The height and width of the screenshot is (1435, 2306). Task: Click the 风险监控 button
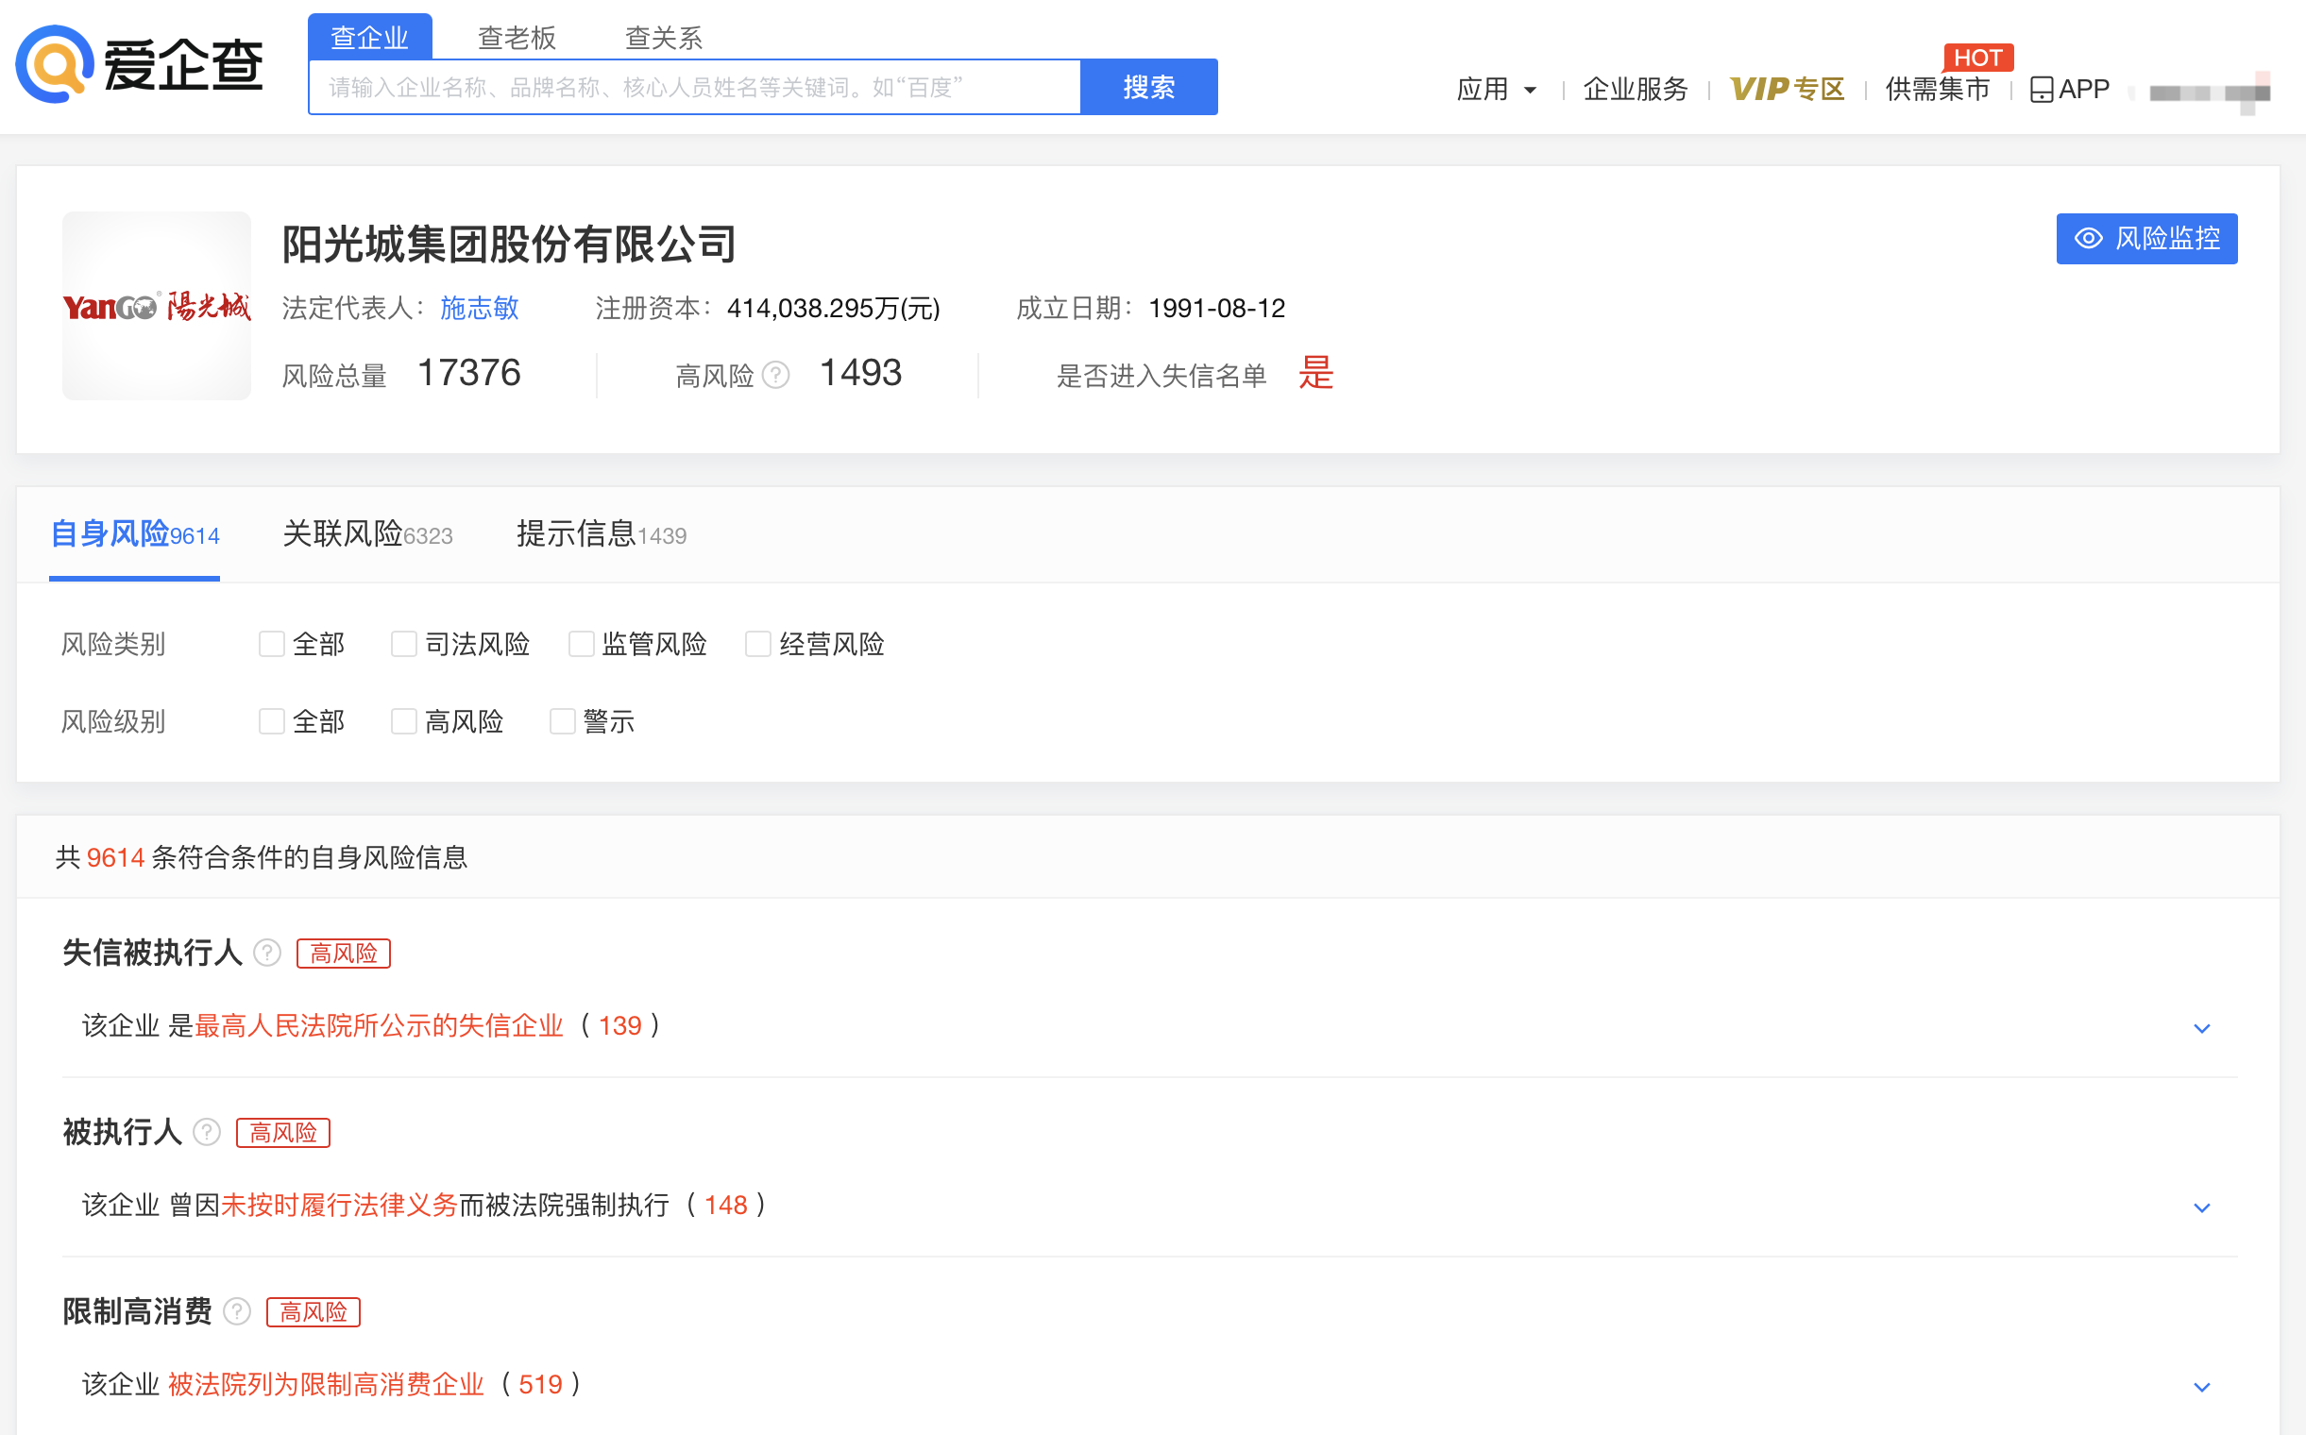point(2146,238)
